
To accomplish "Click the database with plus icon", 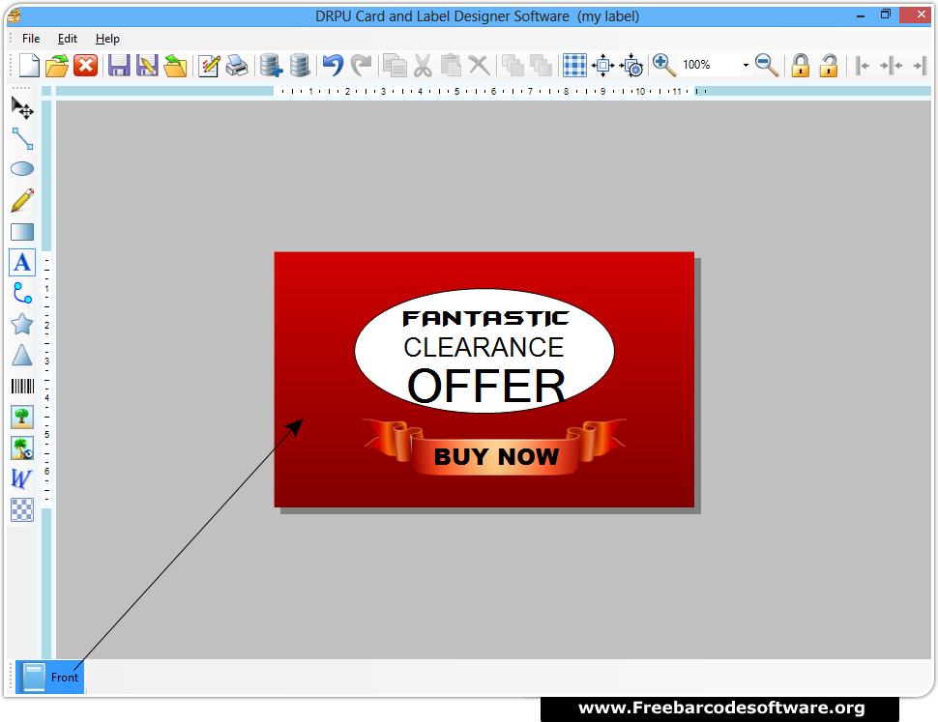I will coord(271,65).
